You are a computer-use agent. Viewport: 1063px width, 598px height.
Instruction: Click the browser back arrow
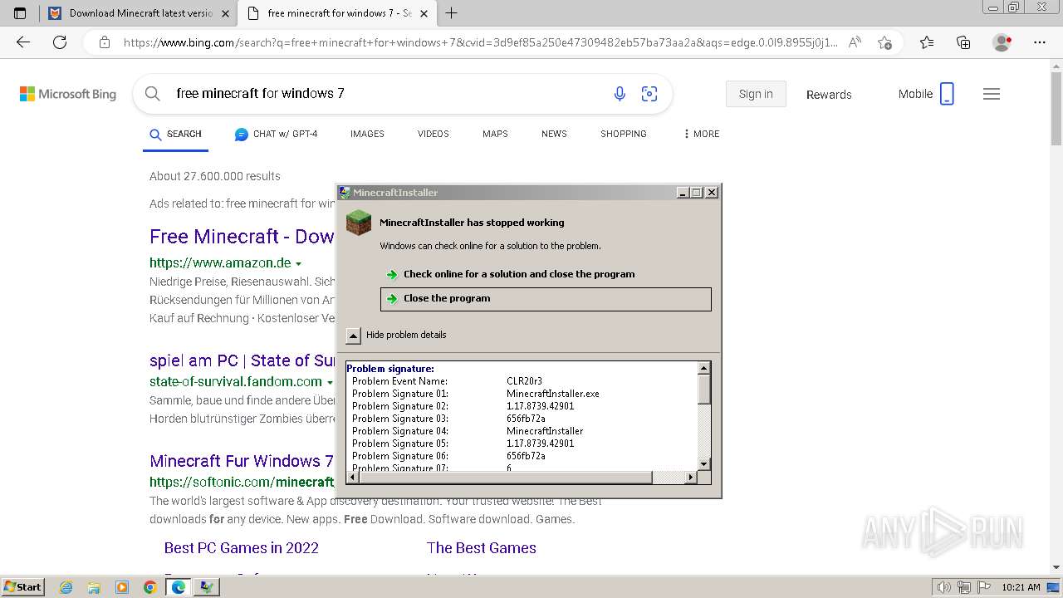(x=23, y=42)
